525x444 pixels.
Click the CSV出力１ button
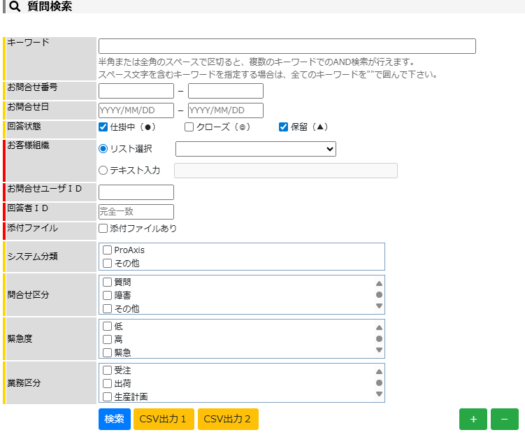[x=164, y=419]
